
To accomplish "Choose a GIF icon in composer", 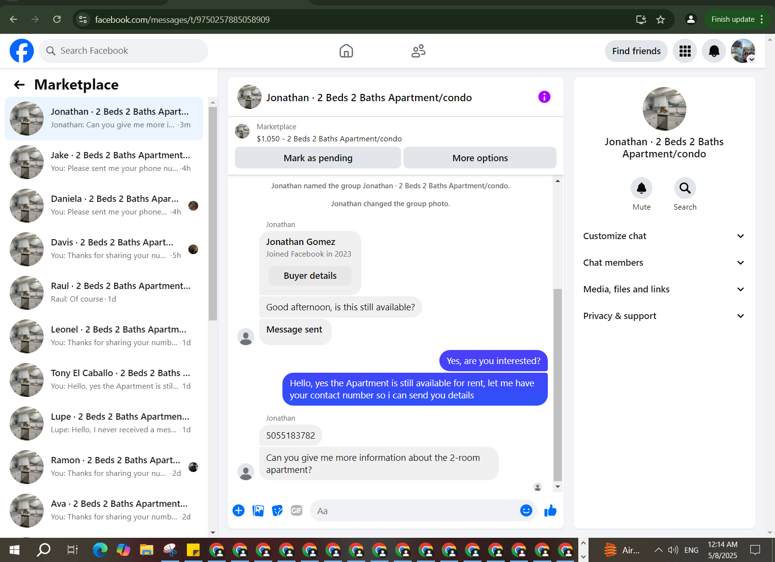I will click(x=296, y=511).
